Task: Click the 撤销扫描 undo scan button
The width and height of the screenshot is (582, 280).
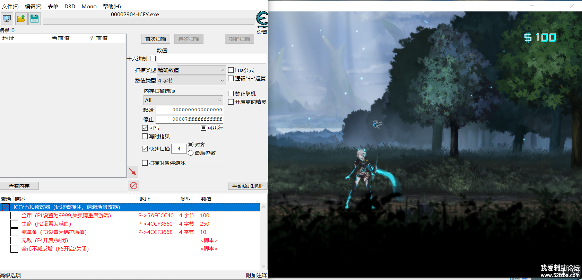Action: [x=240, y=39]
